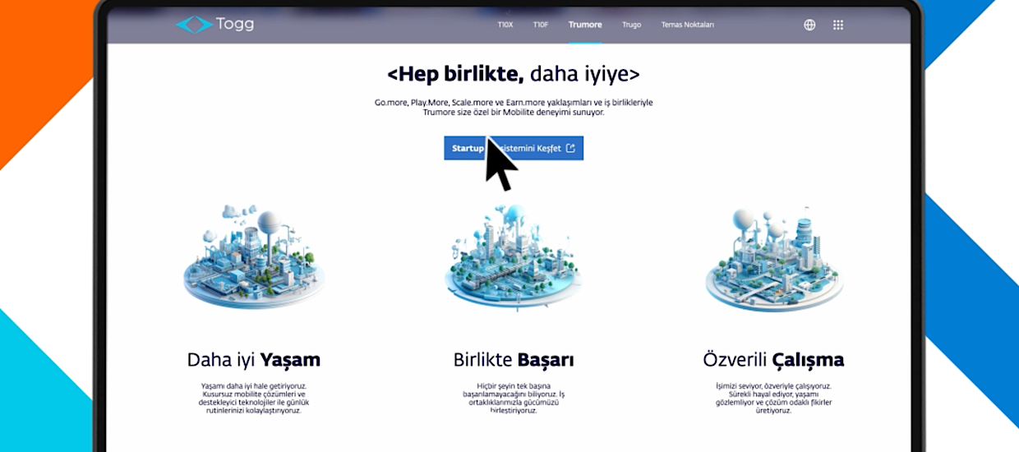Click the Go.more, Play.More description paragraph

point(514,107)
